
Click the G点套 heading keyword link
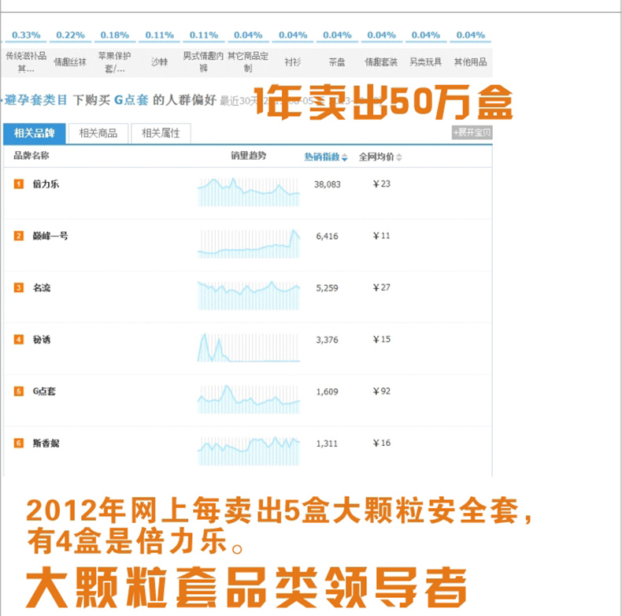pyautogui.click(x=131, y=100)
